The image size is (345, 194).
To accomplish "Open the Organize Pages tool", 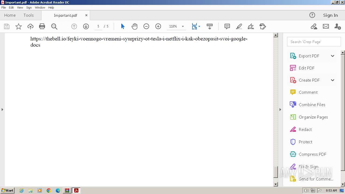I will coord(313,117).
